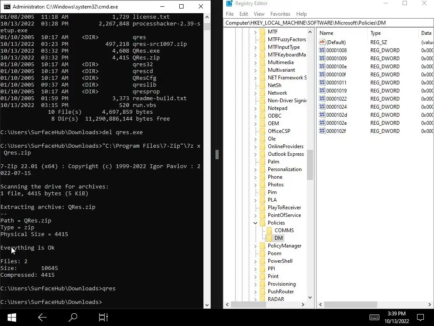Click the values pane horizontal scrollbar thumb
The width and height of the screenshot is (434, 326).
351,304
